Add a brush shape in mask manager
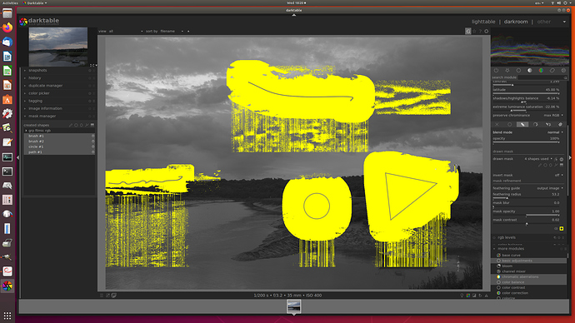 click(x=70, y=125)
